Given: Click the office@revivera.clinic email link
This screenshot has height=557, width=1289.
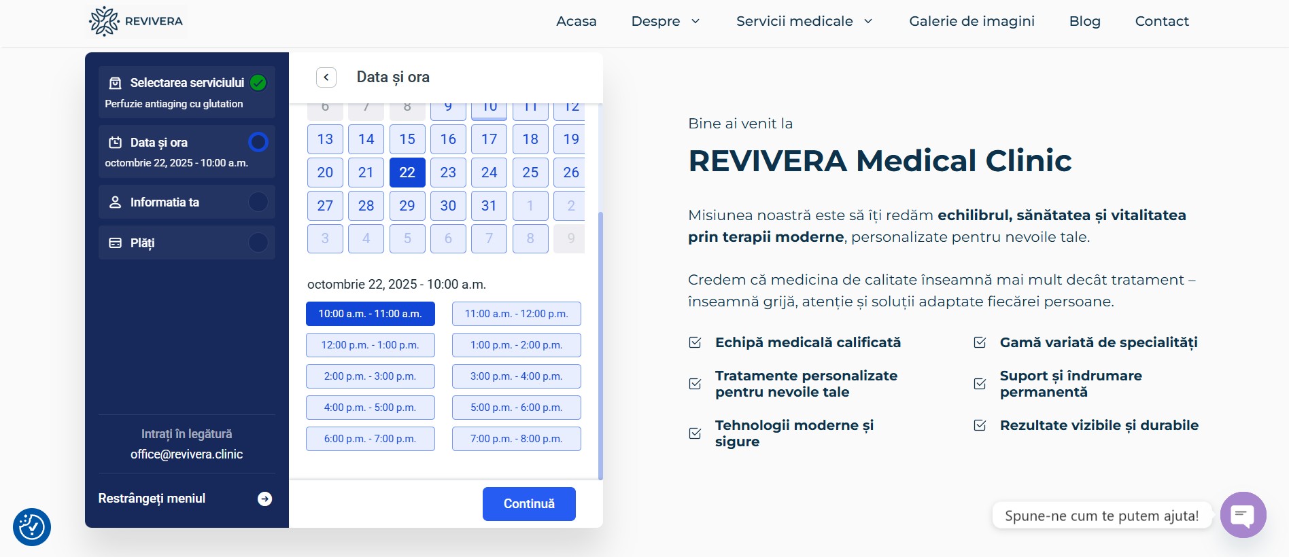Looking at the screenshot, I should pos(186,454).
